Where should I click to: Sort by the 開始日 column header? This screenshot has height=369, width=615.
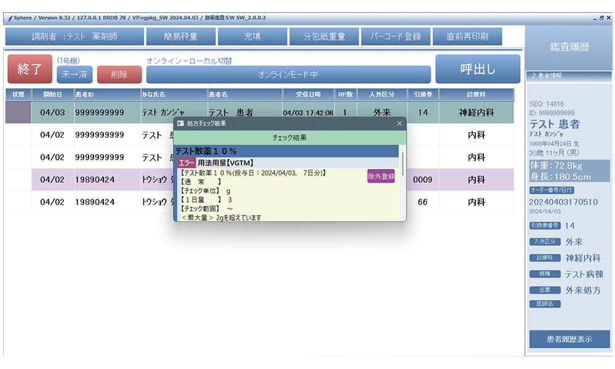[53, 95]
